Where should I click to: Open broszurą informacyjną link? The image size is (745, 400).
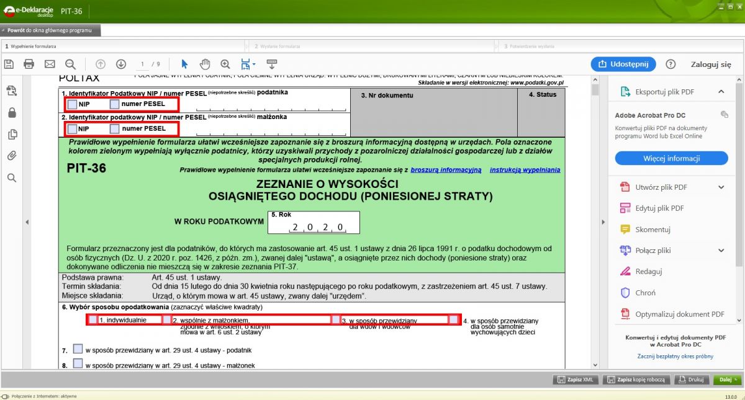pos(446,170)
